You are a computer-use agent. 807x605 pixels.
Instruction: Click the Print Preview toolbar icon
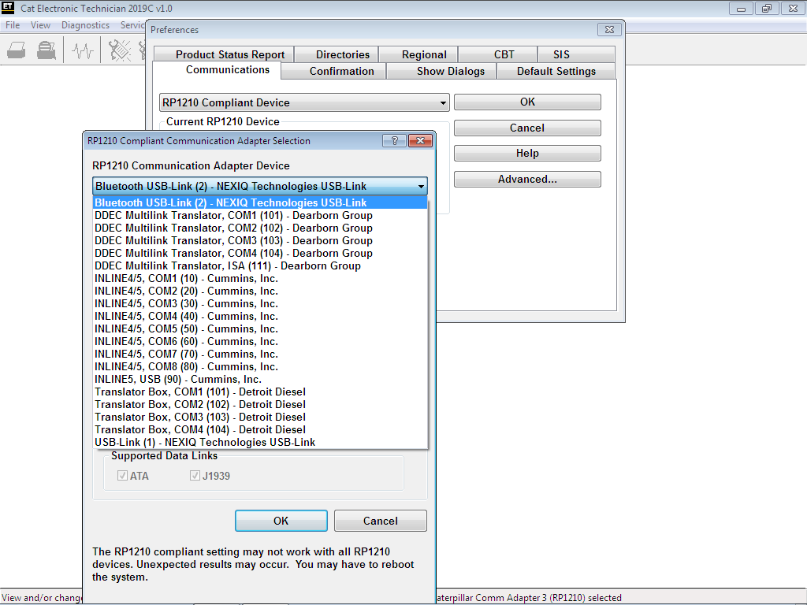tap(46, 49)
